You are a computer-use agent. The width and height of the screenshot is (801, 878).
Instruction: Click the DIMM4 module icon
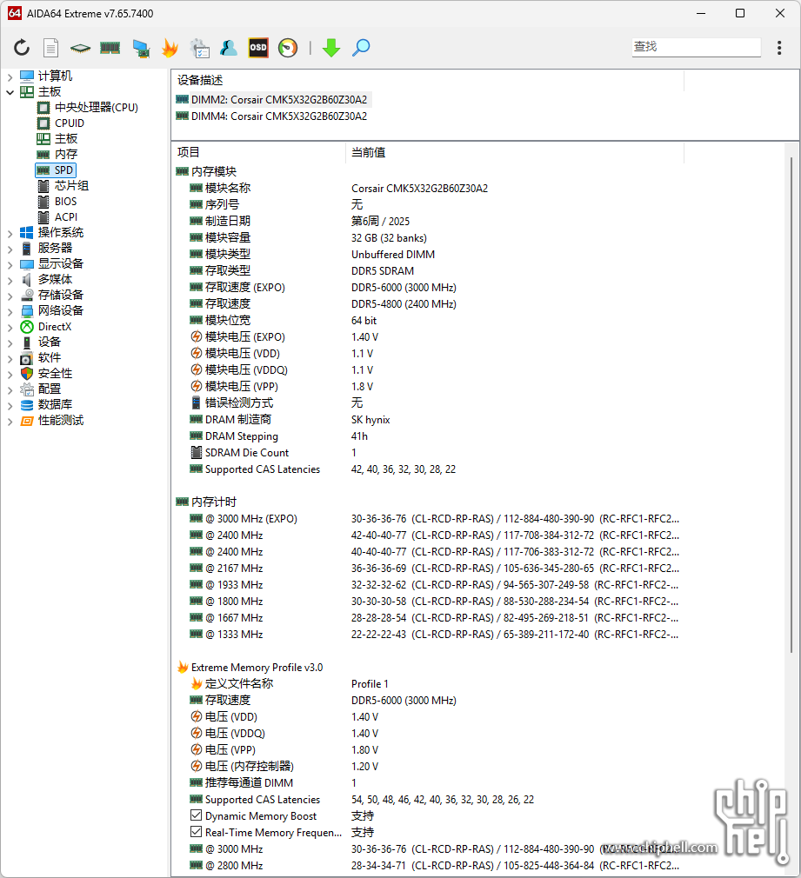click(x=182, y=116)
